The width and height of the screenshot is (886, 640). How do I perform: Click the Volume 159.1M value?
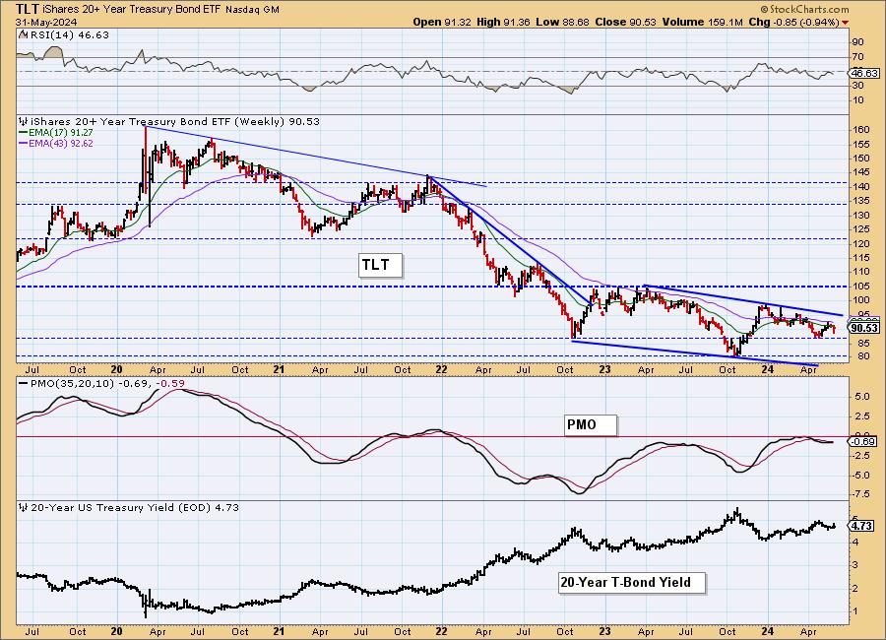(702, 22)
